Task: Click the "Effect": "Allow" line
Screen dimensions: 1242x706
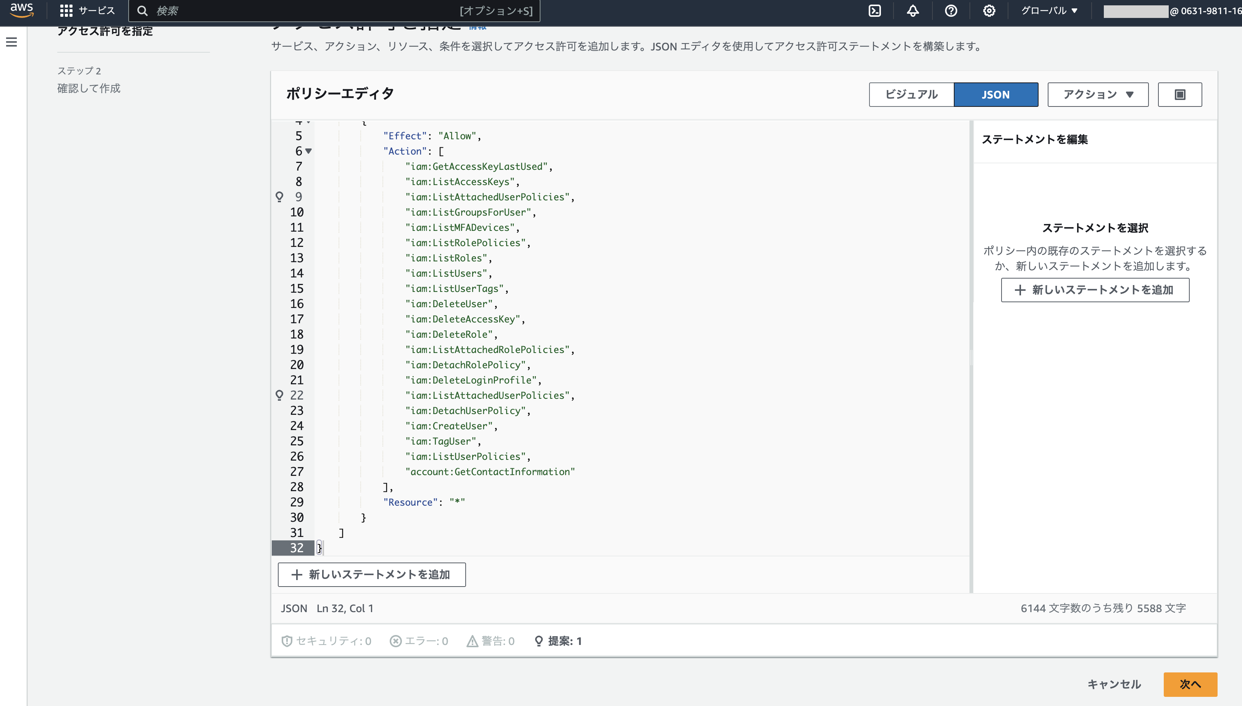Action: pos(432,136)
